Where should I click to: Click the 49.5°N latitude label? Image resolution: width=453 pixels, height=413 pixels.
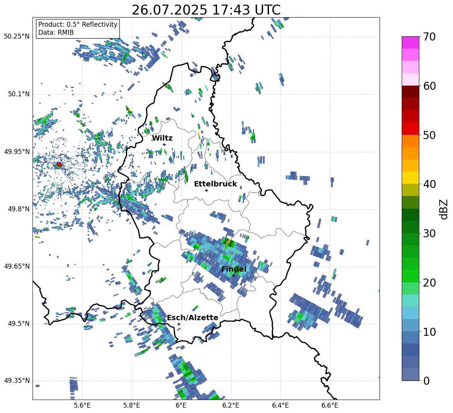tap(19, 324)
